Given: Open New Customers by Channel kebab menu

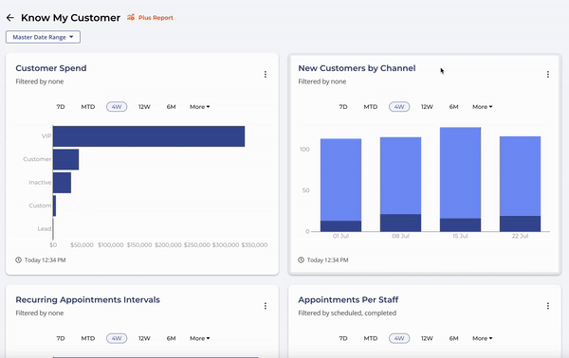Looking at the screenshot, I should [548, 74].
